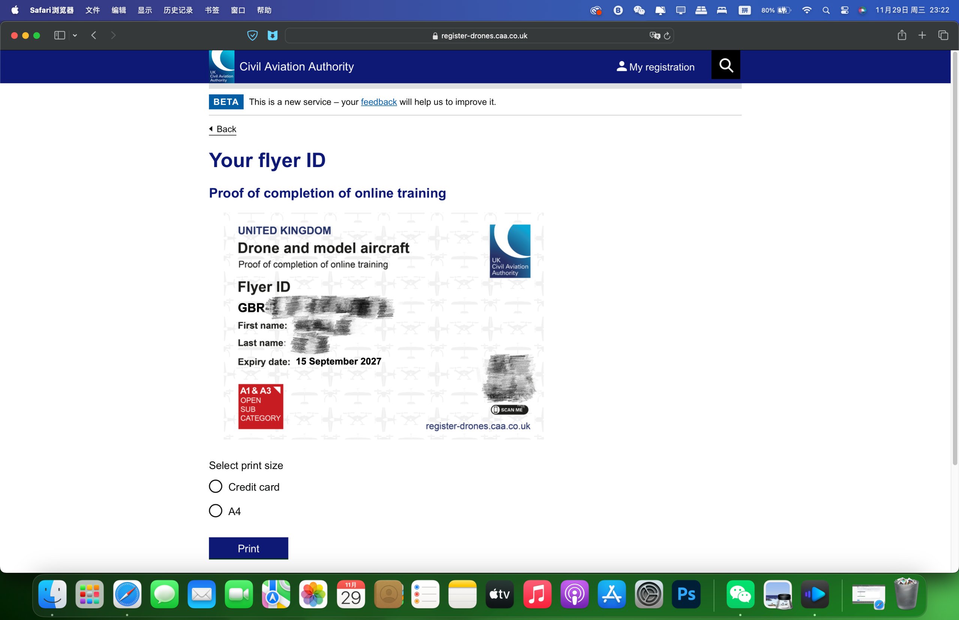Open Photoshop from the Dock
The height and width of the screenshot is (620, 959).
point(686,594)
